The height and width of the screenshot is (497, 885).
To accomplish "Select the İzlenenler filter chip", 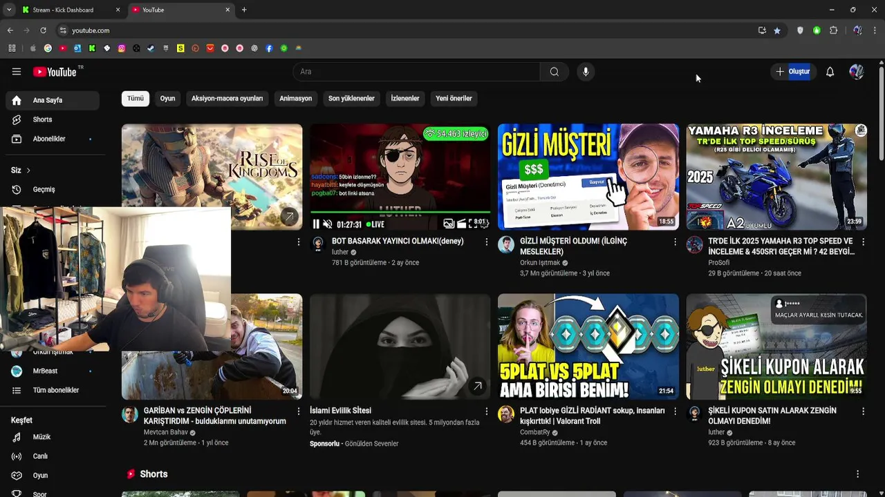I will tap(405, 98).
